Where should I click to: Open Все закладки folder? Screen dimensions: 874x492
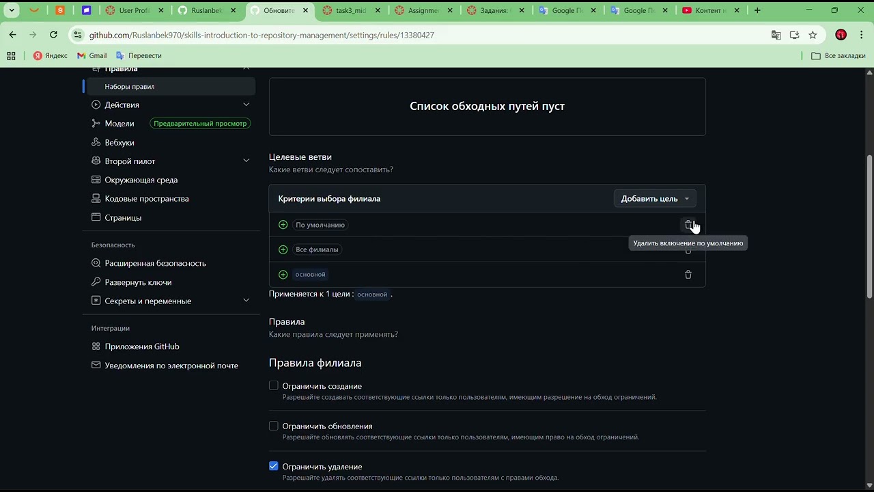[838, 55]
